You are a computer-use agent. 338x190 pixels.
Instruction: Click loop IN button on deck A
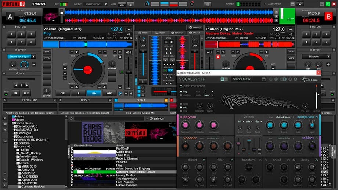(x=15, y=93)
